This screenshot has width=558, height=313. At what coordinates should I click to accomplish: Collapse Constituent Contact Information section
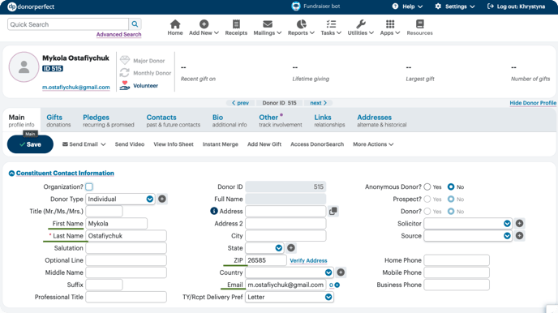pos(11,174)
